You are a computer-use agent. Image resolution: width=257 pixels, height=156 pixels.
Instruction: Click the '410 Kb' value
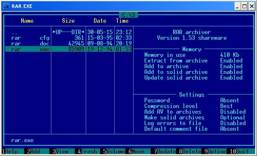230,55
